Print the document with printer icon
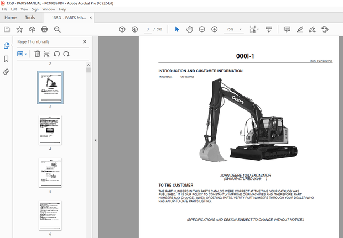 pos(44,29)
